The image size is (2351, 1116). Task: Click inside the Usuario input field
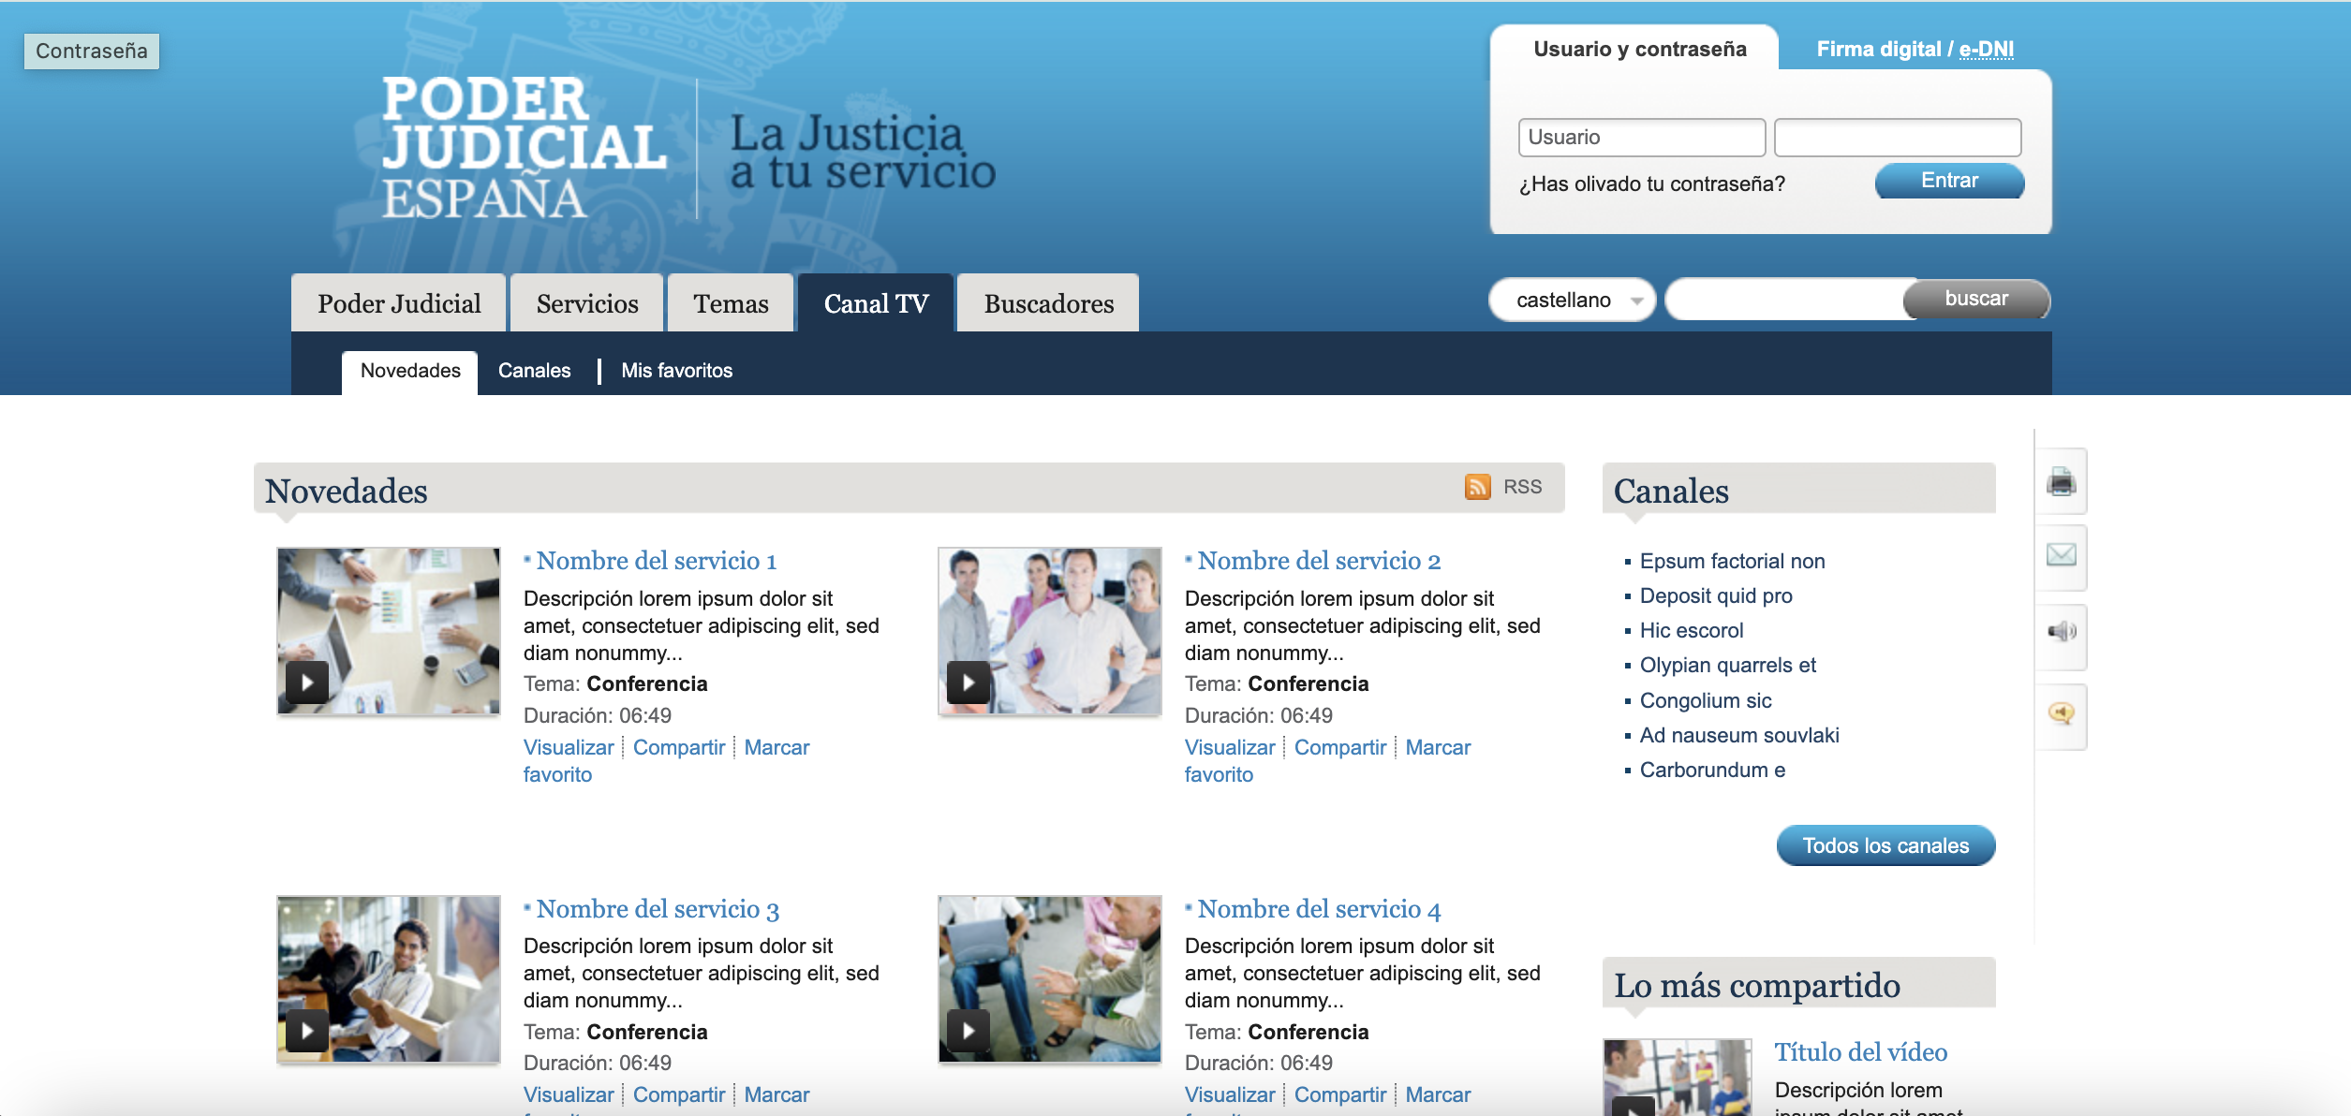coord(1640,138)
